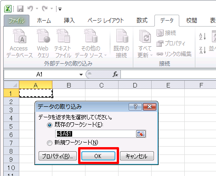The width and height of the screenshot is (216, 176).
Task: Confirm import with OK button
Action: (x=98, y=156)
